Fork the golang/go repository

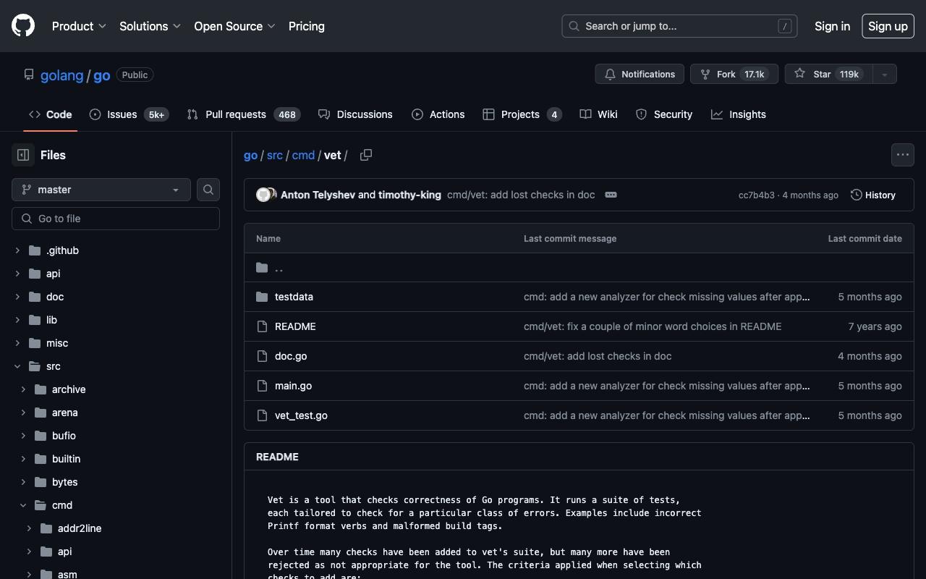(x=734, y=74)
